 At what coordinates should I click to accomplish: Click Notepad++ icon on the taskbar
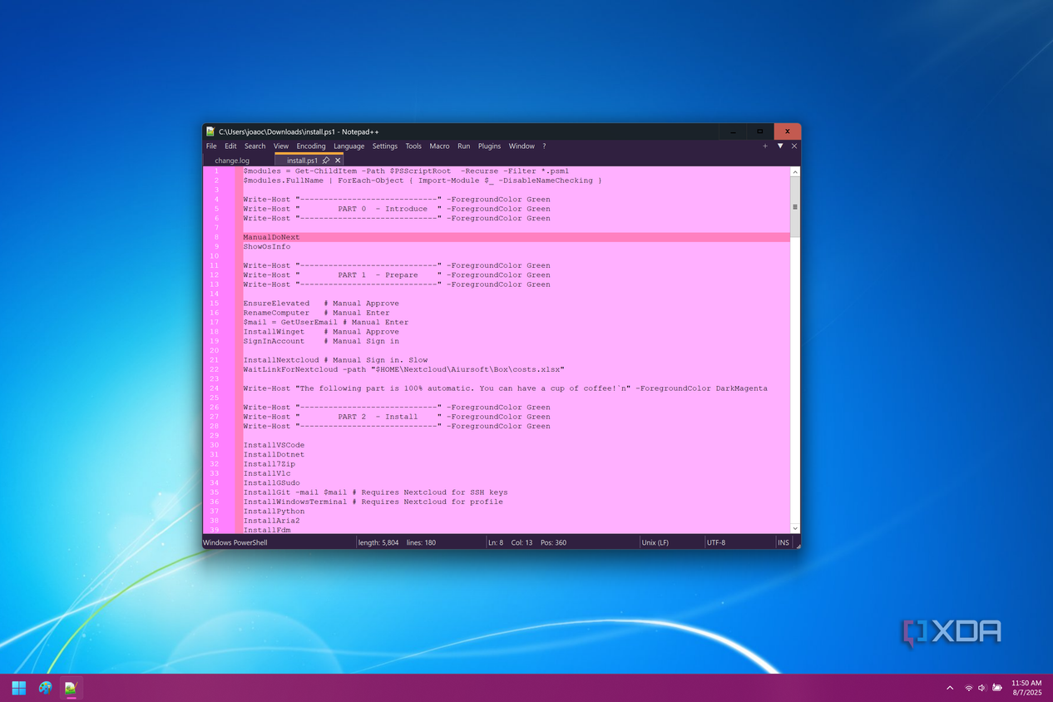coord(72,688)
